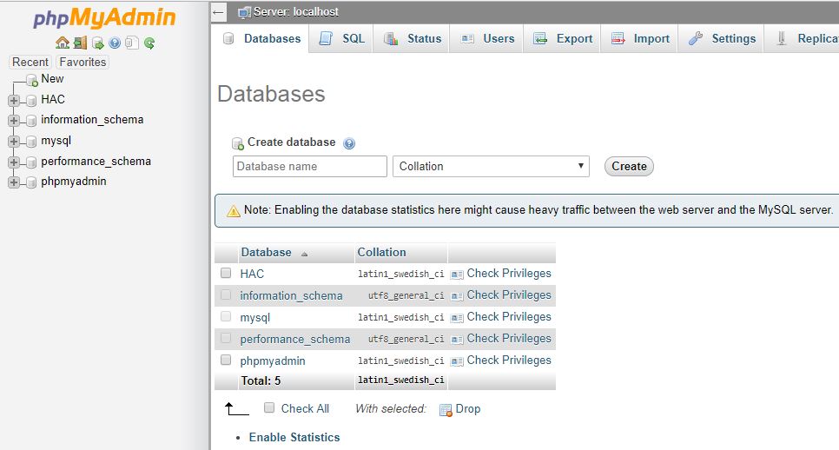Tick the checkbox for the HAC database

[x=226, y=273]
